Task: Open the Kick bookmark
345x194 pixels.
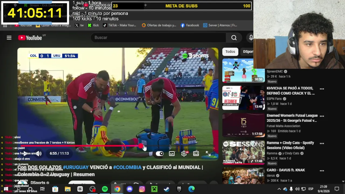Action: coord(93,25)
